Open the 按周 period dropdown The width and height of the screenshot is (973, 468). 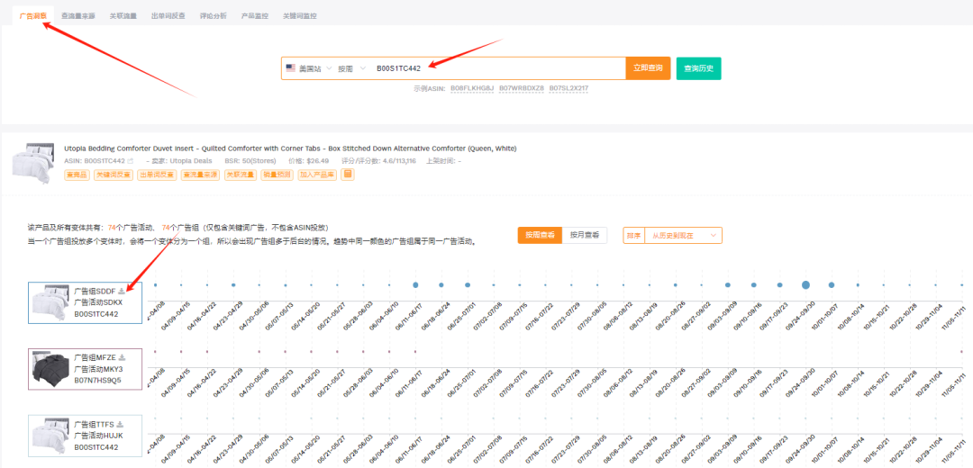click(x=352, y=68)
